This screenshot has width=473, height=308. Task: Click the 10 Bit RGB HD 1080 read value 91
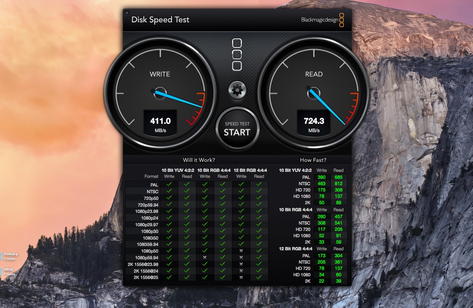[338, 236]
